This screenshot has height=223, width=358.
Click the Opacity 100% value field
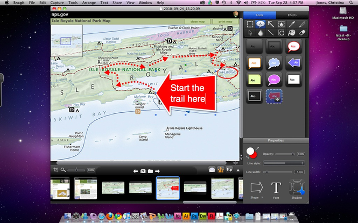301,154
